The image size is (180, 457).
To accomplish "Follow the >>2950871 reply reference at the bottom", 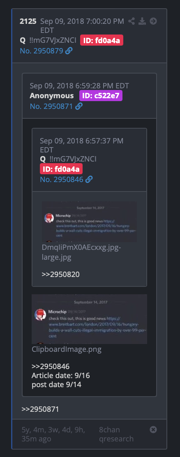I will [x=40, y=409].
